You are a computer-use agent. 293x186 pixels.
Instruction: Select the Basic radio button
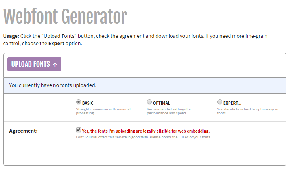(79, 102)
